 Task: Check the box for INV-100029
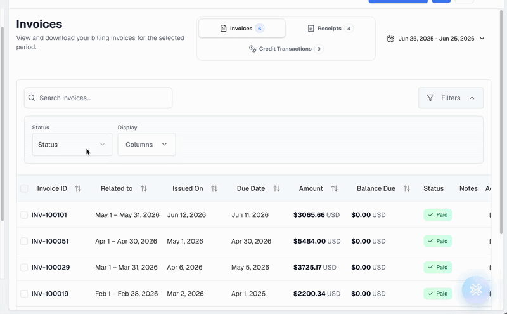point(24,268)
